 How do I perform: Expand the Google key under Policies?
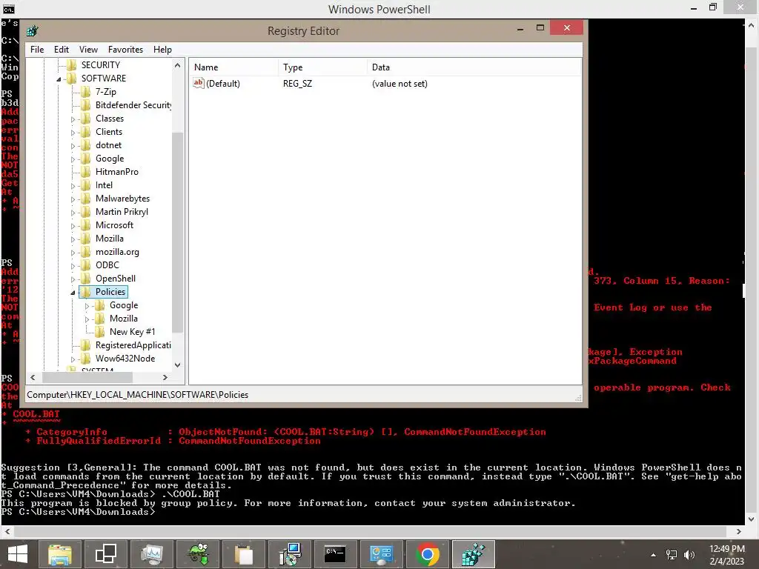click(x=87, y=306)
